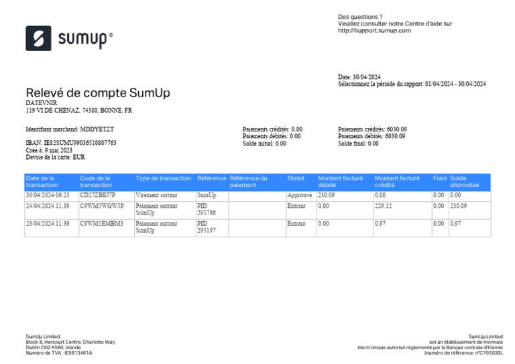The image size is (515, 364).
Task: Select the Identifiant marchand MDDYETZT text
Action: [x=70, y=129]
